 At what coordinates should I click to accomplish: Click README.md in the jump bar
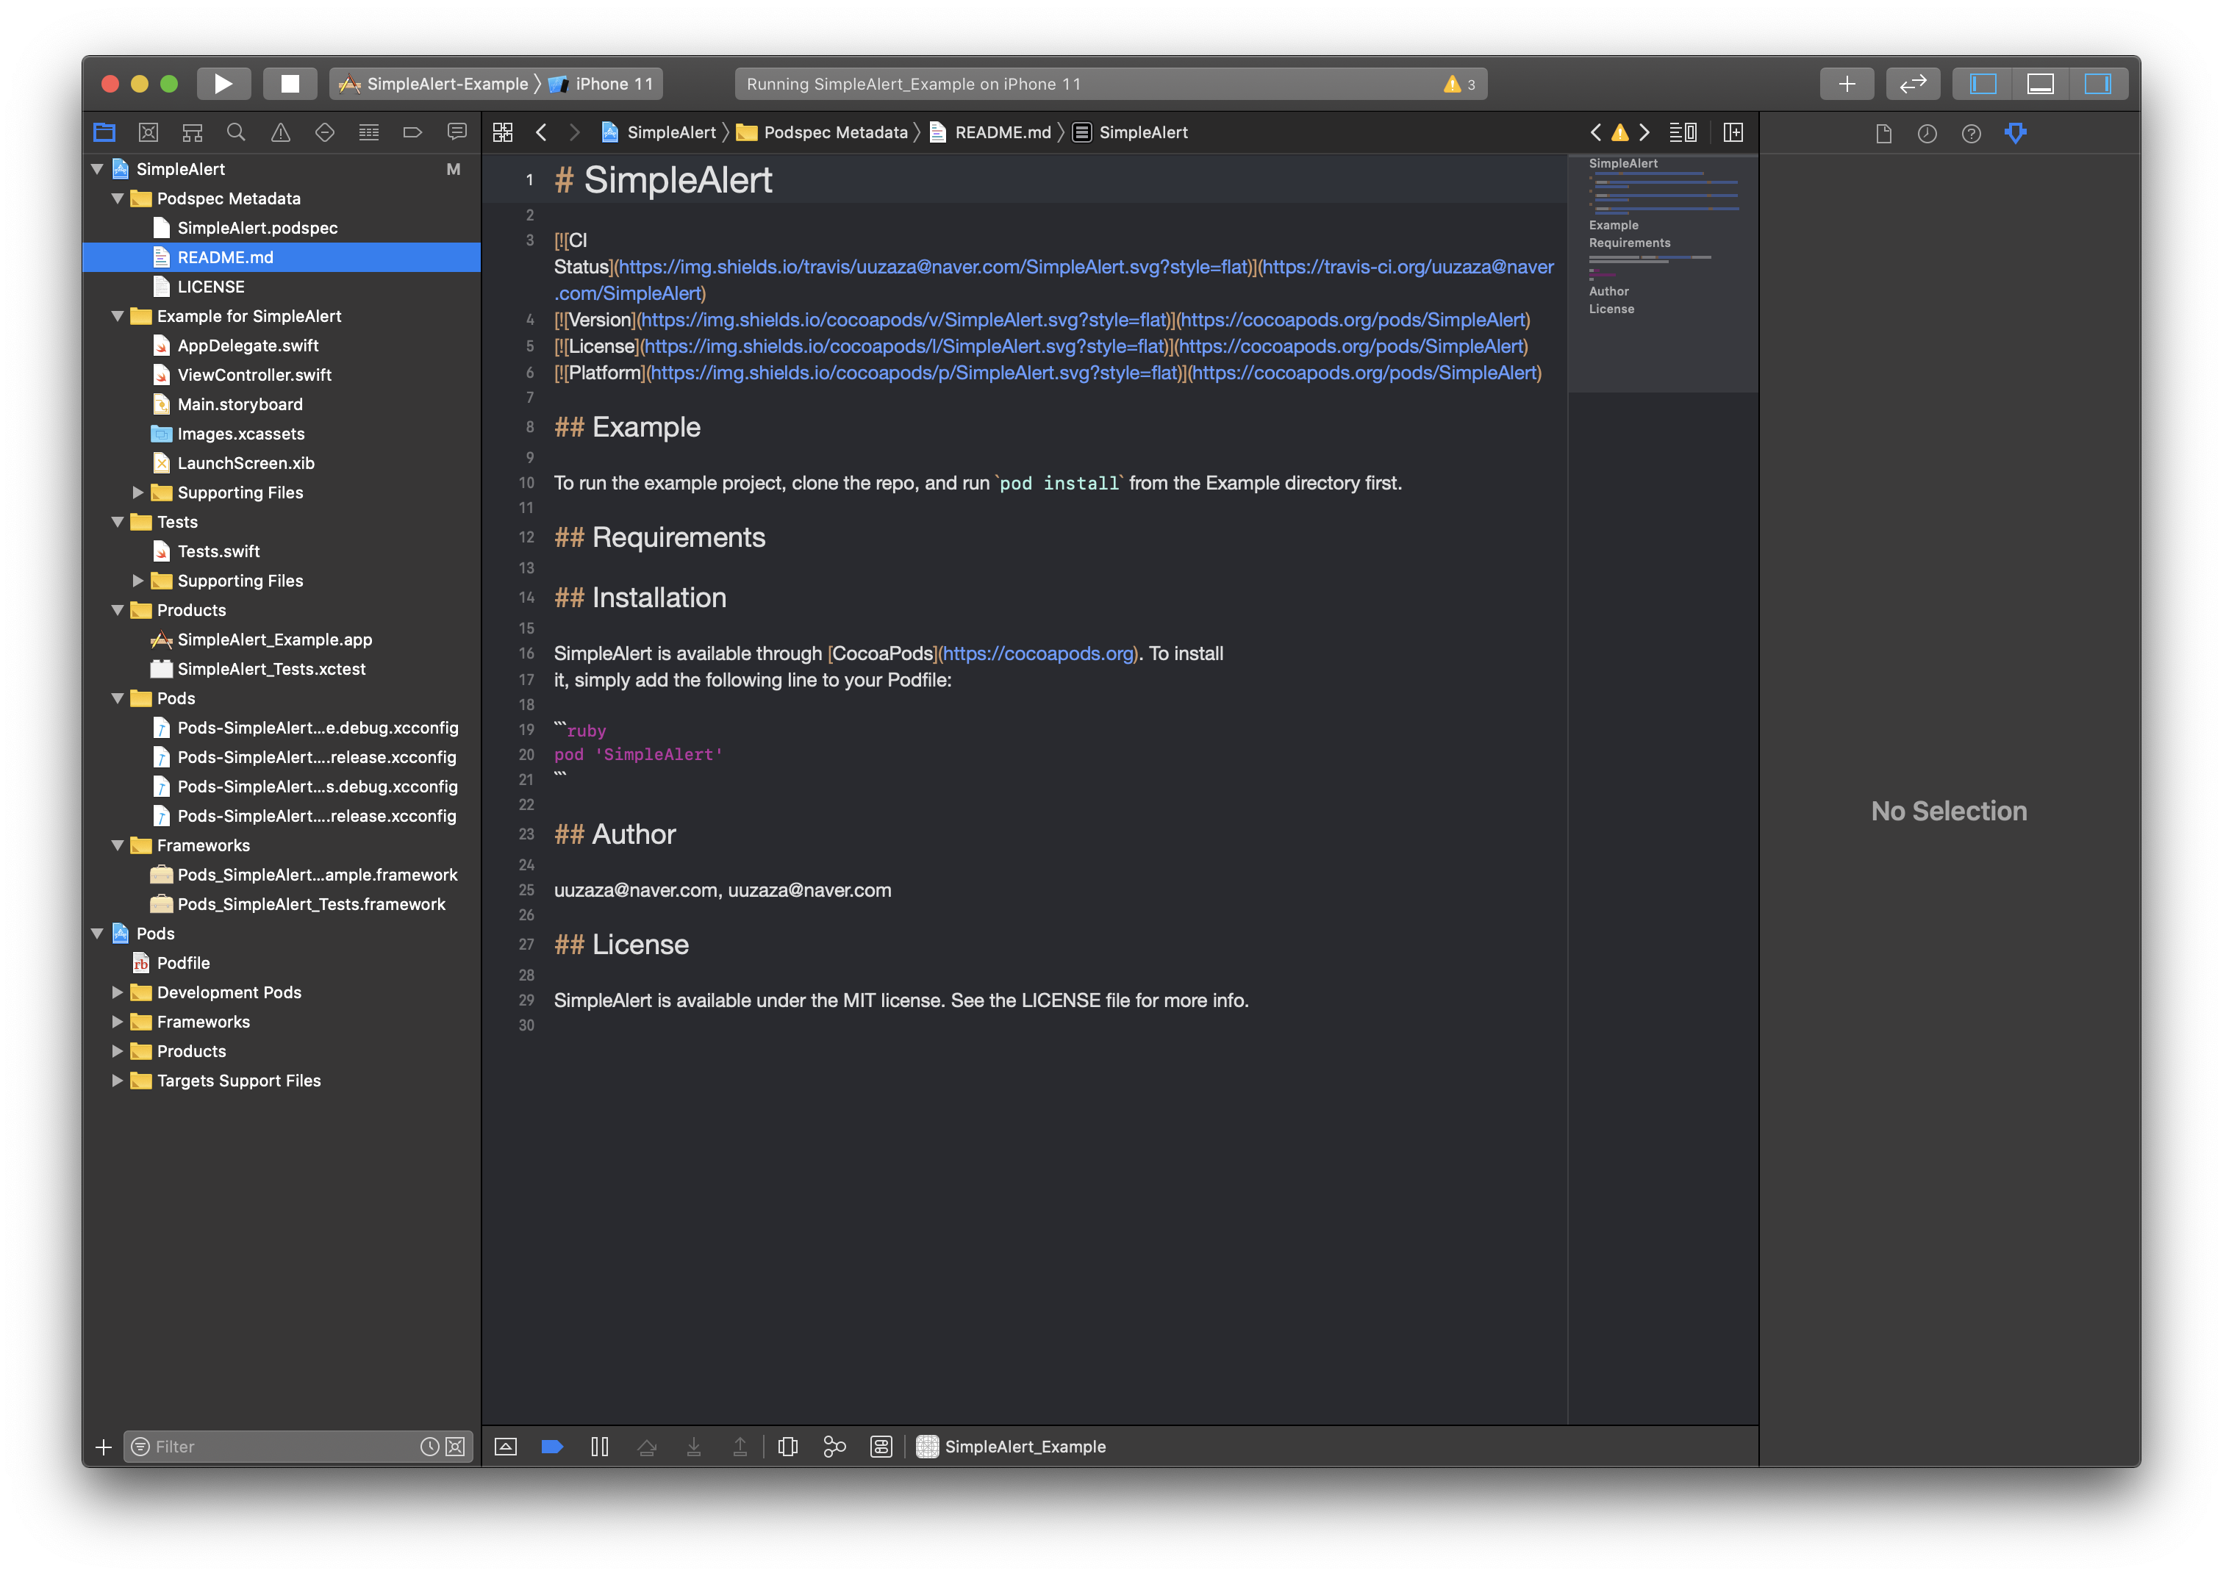[x=1001, y=132]
